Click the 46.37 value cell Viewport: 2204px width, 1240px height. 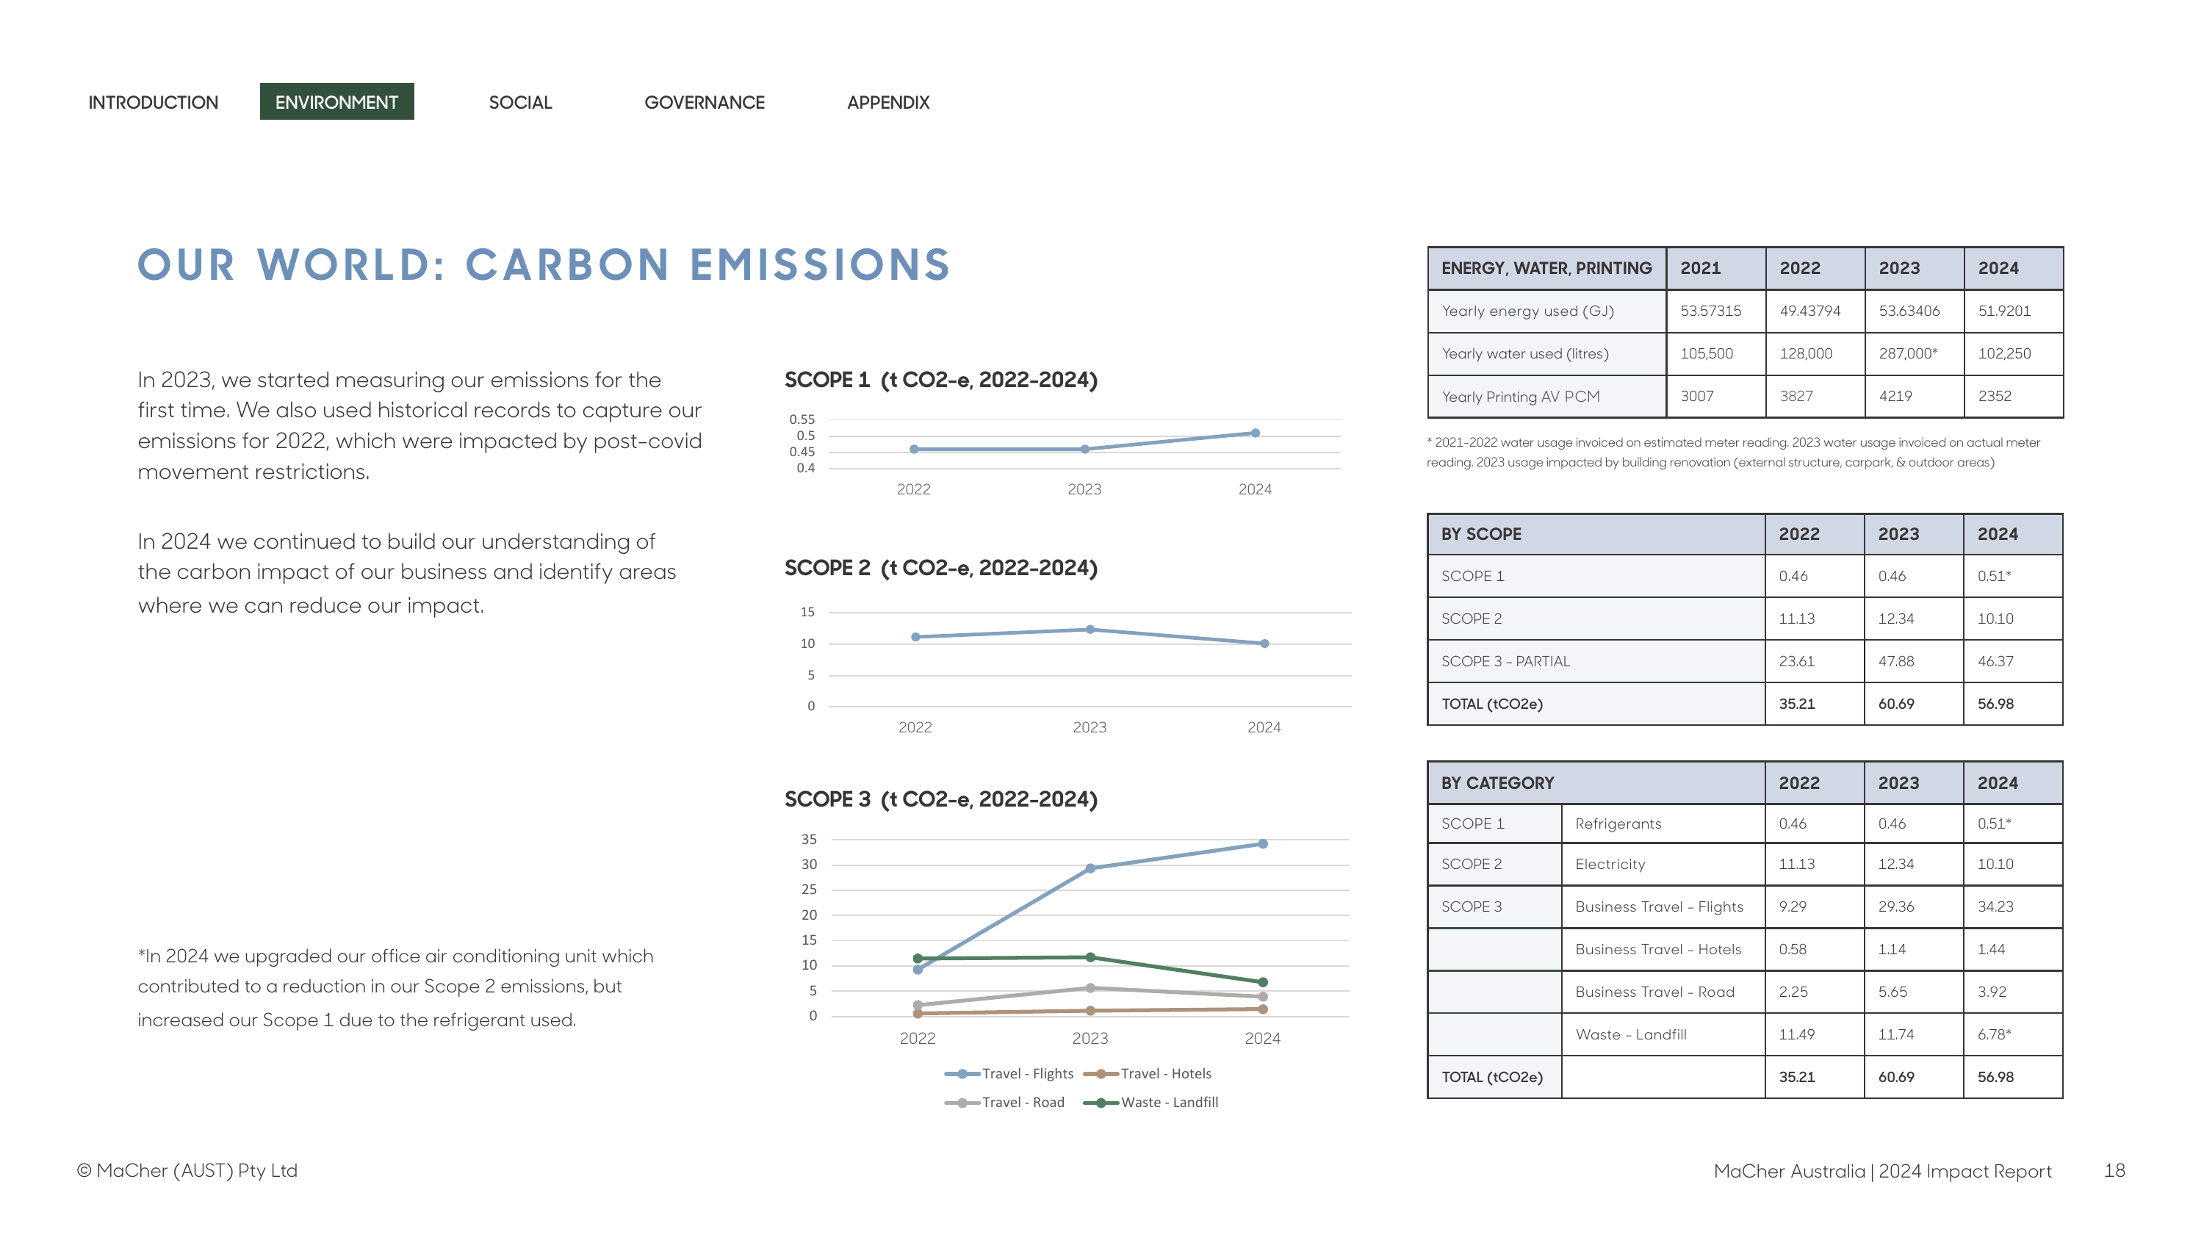tap(2012, 661)
